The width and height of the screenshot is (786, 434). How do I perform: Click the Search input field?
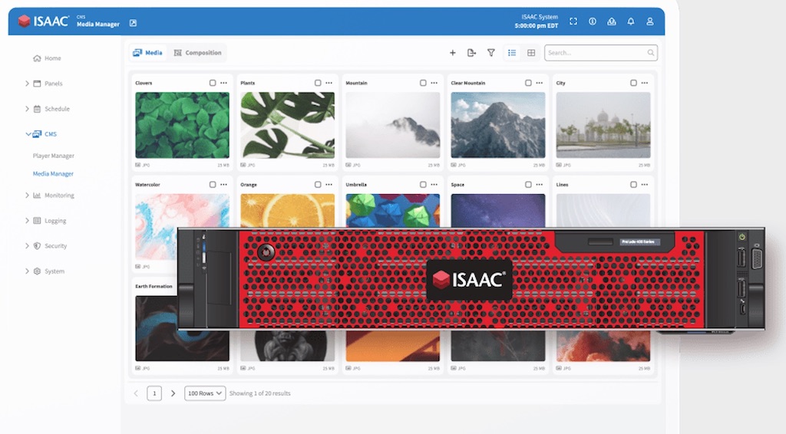[x=595, y=53]
